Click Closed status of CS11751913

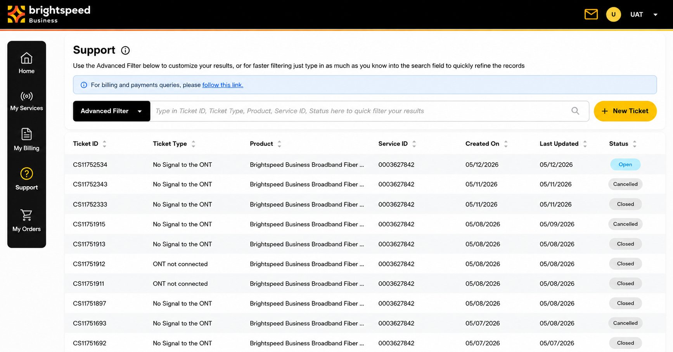pyautogui.click(x=625, y=244)
